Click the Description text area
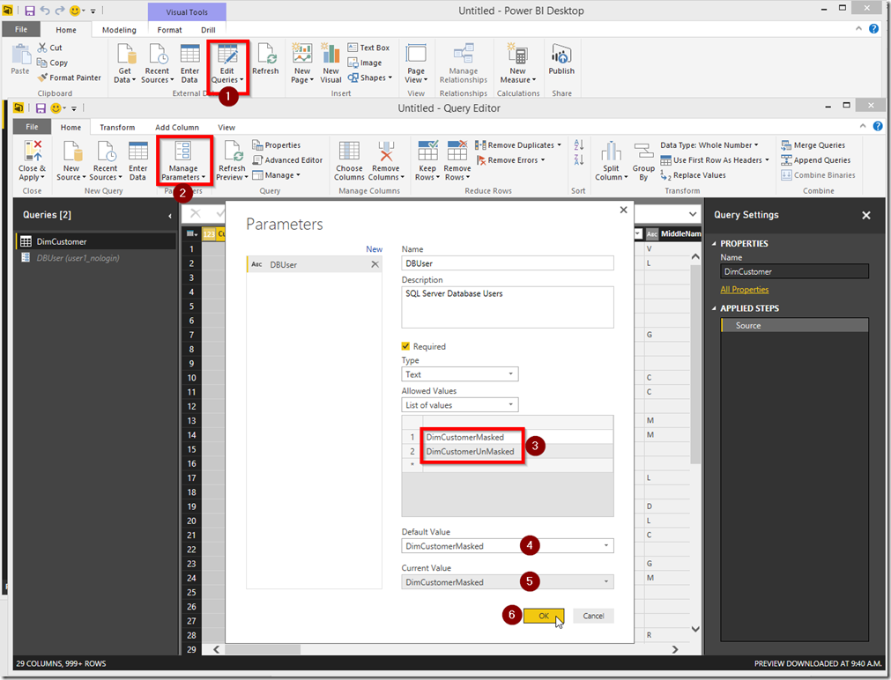The image size is (891, 680). click(508, 307)
